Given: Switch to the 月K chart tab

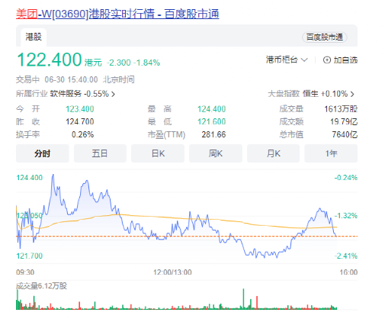Looking at the screenshot, I should [274, 153].
